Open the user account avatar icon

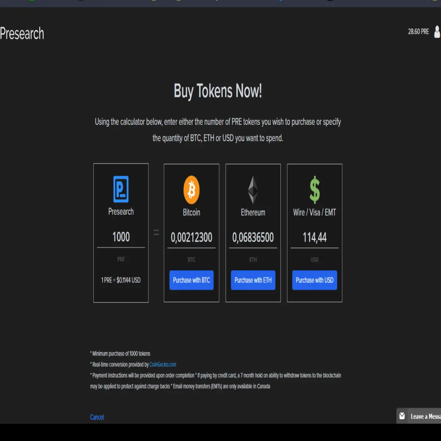pos(437,32)
